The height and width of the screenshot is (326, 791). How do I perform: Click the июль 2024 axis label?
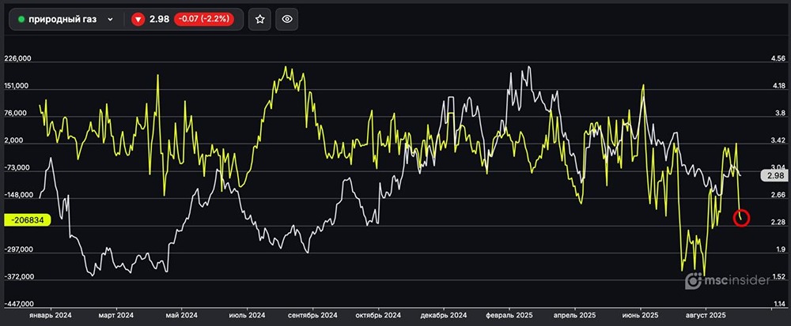pyautogui.click(x=247, y=316)
